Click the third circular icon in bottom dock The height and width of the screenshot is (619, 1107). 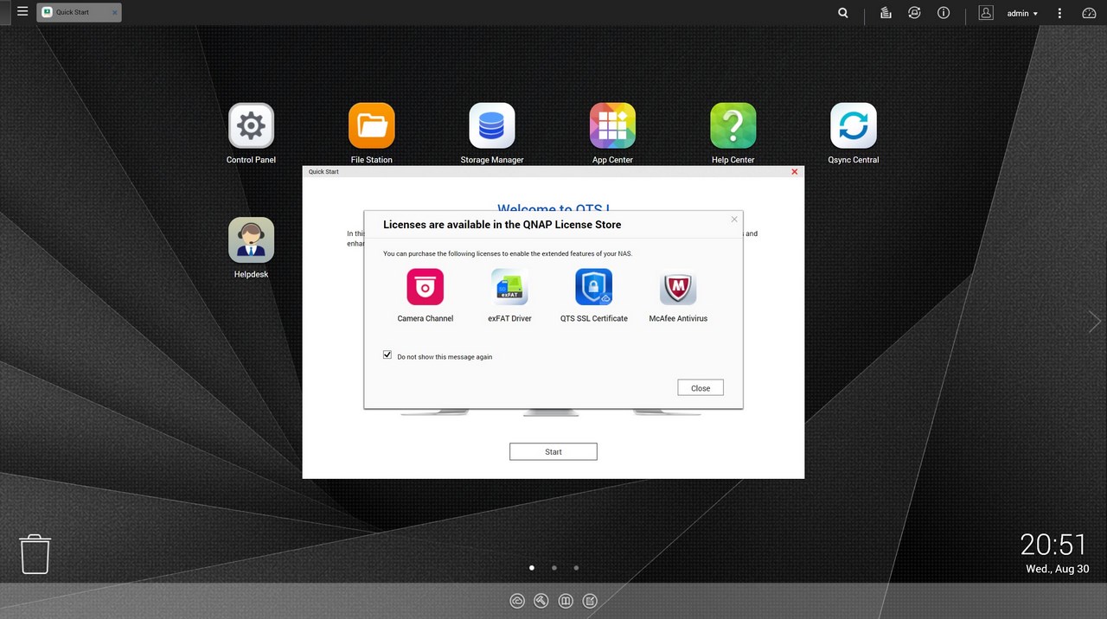tap(566, 600)
